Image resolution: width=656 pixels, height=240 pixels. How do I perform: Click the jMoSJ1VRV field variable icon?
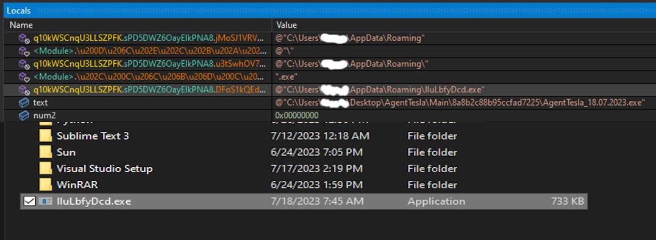click(x=23, y=38)
